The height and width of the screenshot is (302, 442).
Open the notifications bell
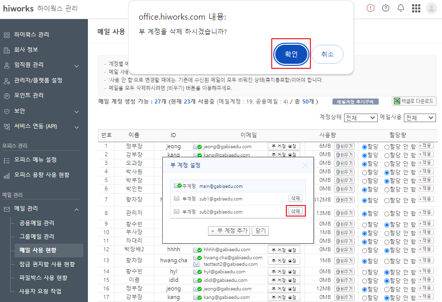tap(401, 8)
